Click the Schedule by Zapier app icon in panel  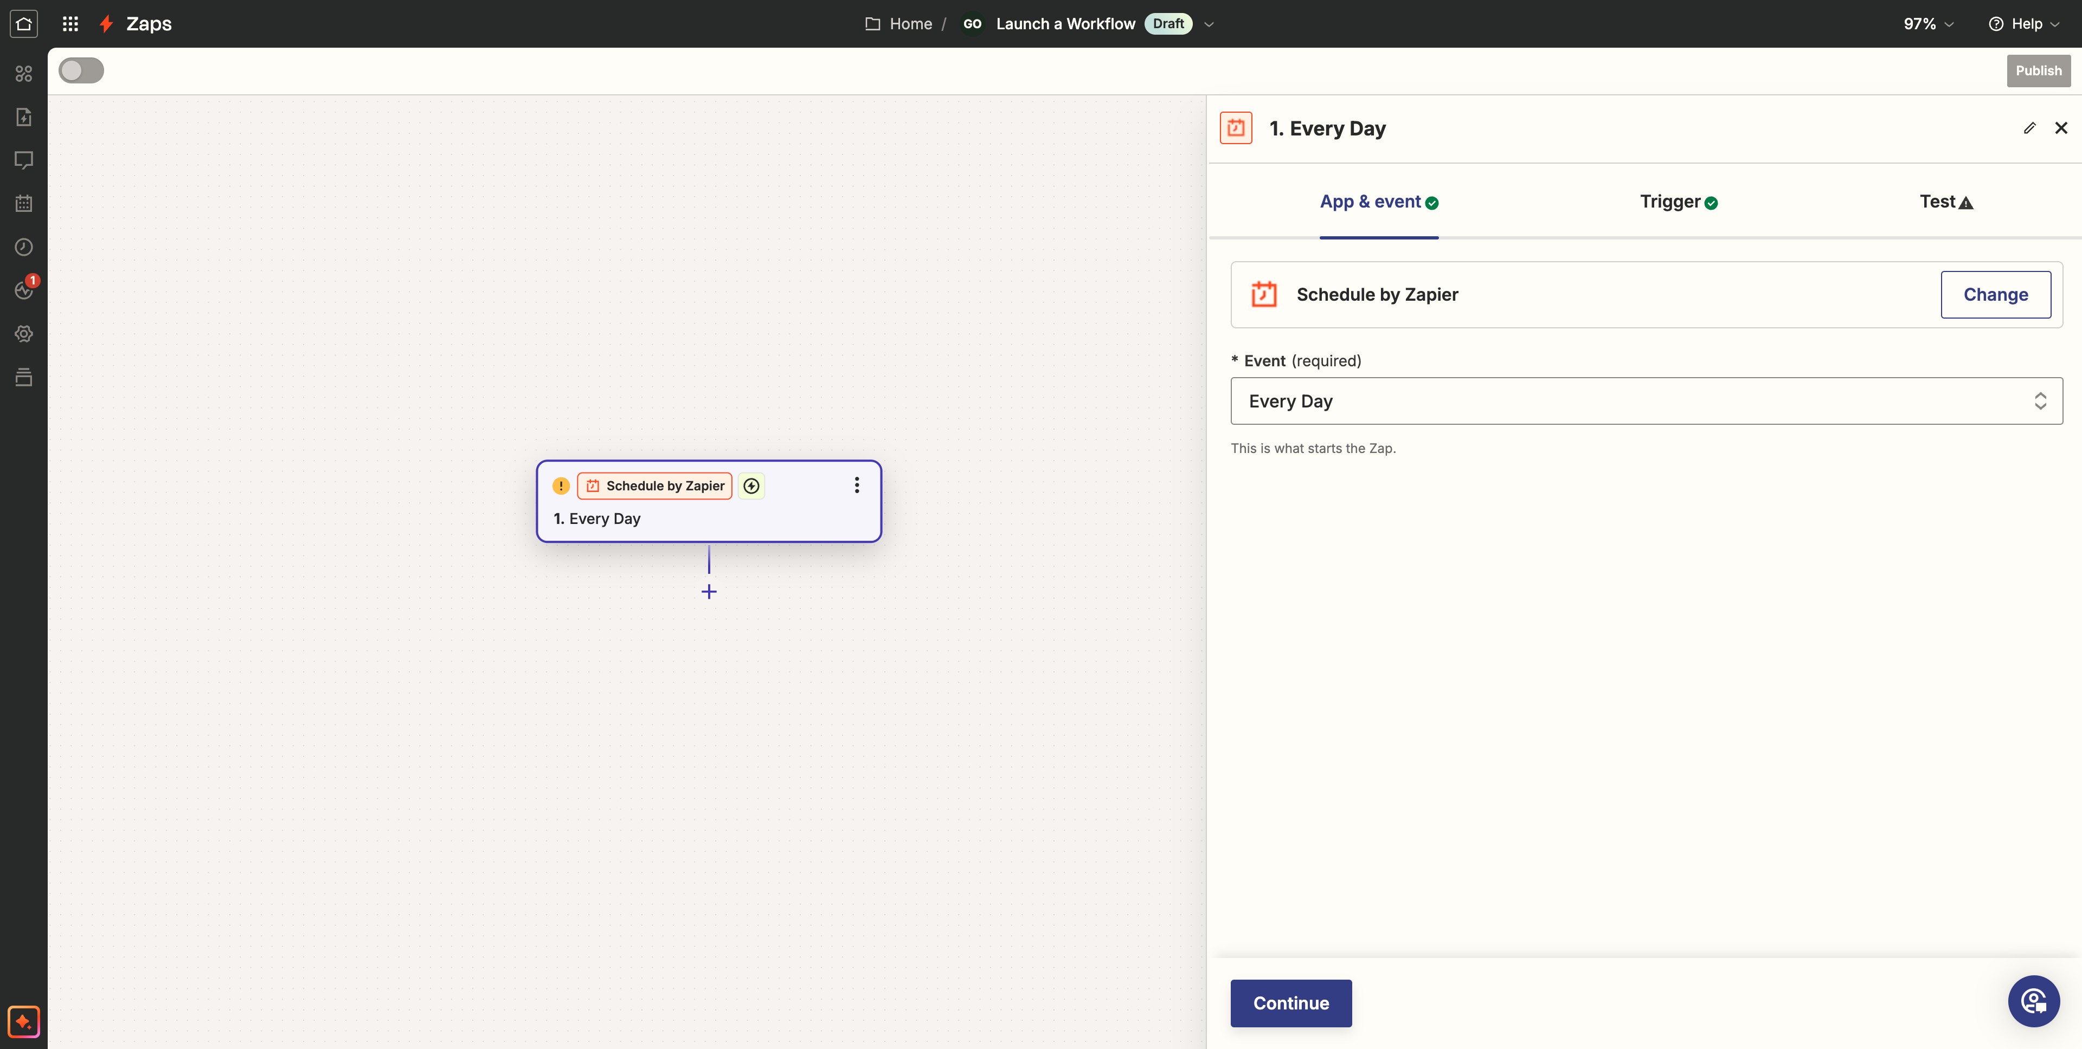(1264, 295)
